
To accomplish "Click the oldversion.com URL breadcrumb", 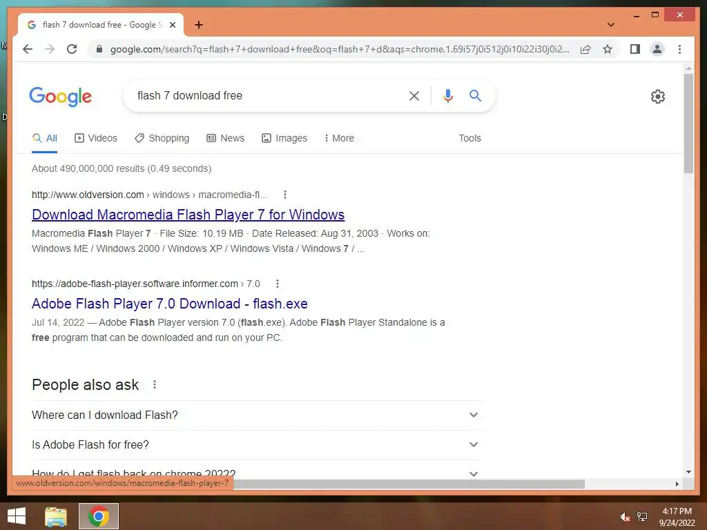I will click(x=149, y=195).
